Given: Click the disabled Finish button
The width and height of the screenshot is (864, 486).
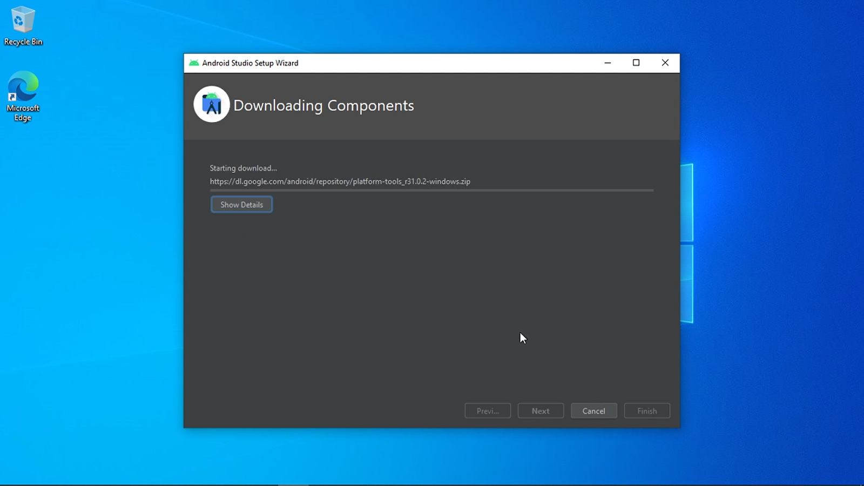Looking at the screenshot, I should click(x=647, y=411).
